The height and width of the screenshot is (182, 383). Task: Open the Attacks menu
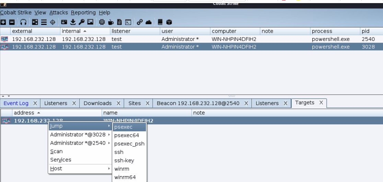tap(59, 12)
